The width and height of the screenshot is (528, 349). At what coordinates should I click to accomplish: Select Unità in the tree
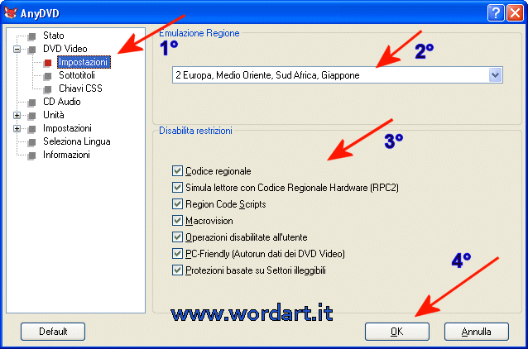[x=53, y=115]
